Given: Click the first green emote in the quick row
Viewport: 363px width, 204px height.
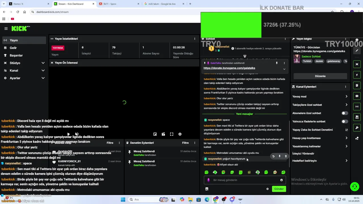Looking at the screenshot, I should click(206, 172).
